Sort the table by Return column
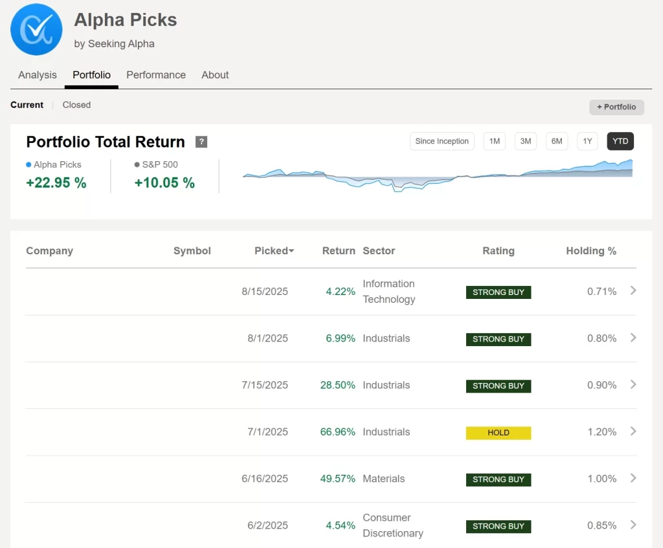Viewport: 663px width, 548px height. point(339,251)
